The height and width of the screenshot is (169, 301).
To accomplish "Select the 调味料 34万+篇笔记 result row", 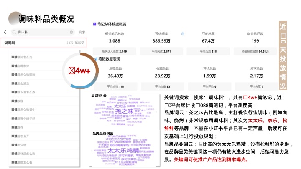I will point(43,43).
